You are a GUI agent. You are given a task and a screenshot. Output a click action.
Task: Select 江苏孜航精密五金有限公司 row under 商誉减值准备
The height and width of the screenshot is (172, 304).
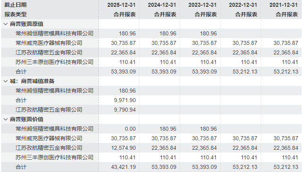(x=151, y=110)
